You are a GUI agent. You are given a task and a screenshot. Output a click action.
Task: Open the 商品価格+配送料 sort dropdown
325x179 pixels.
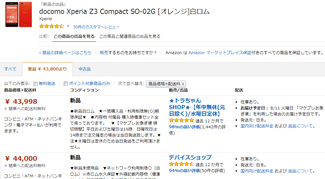pyautogui.click(x=166, y=84)
